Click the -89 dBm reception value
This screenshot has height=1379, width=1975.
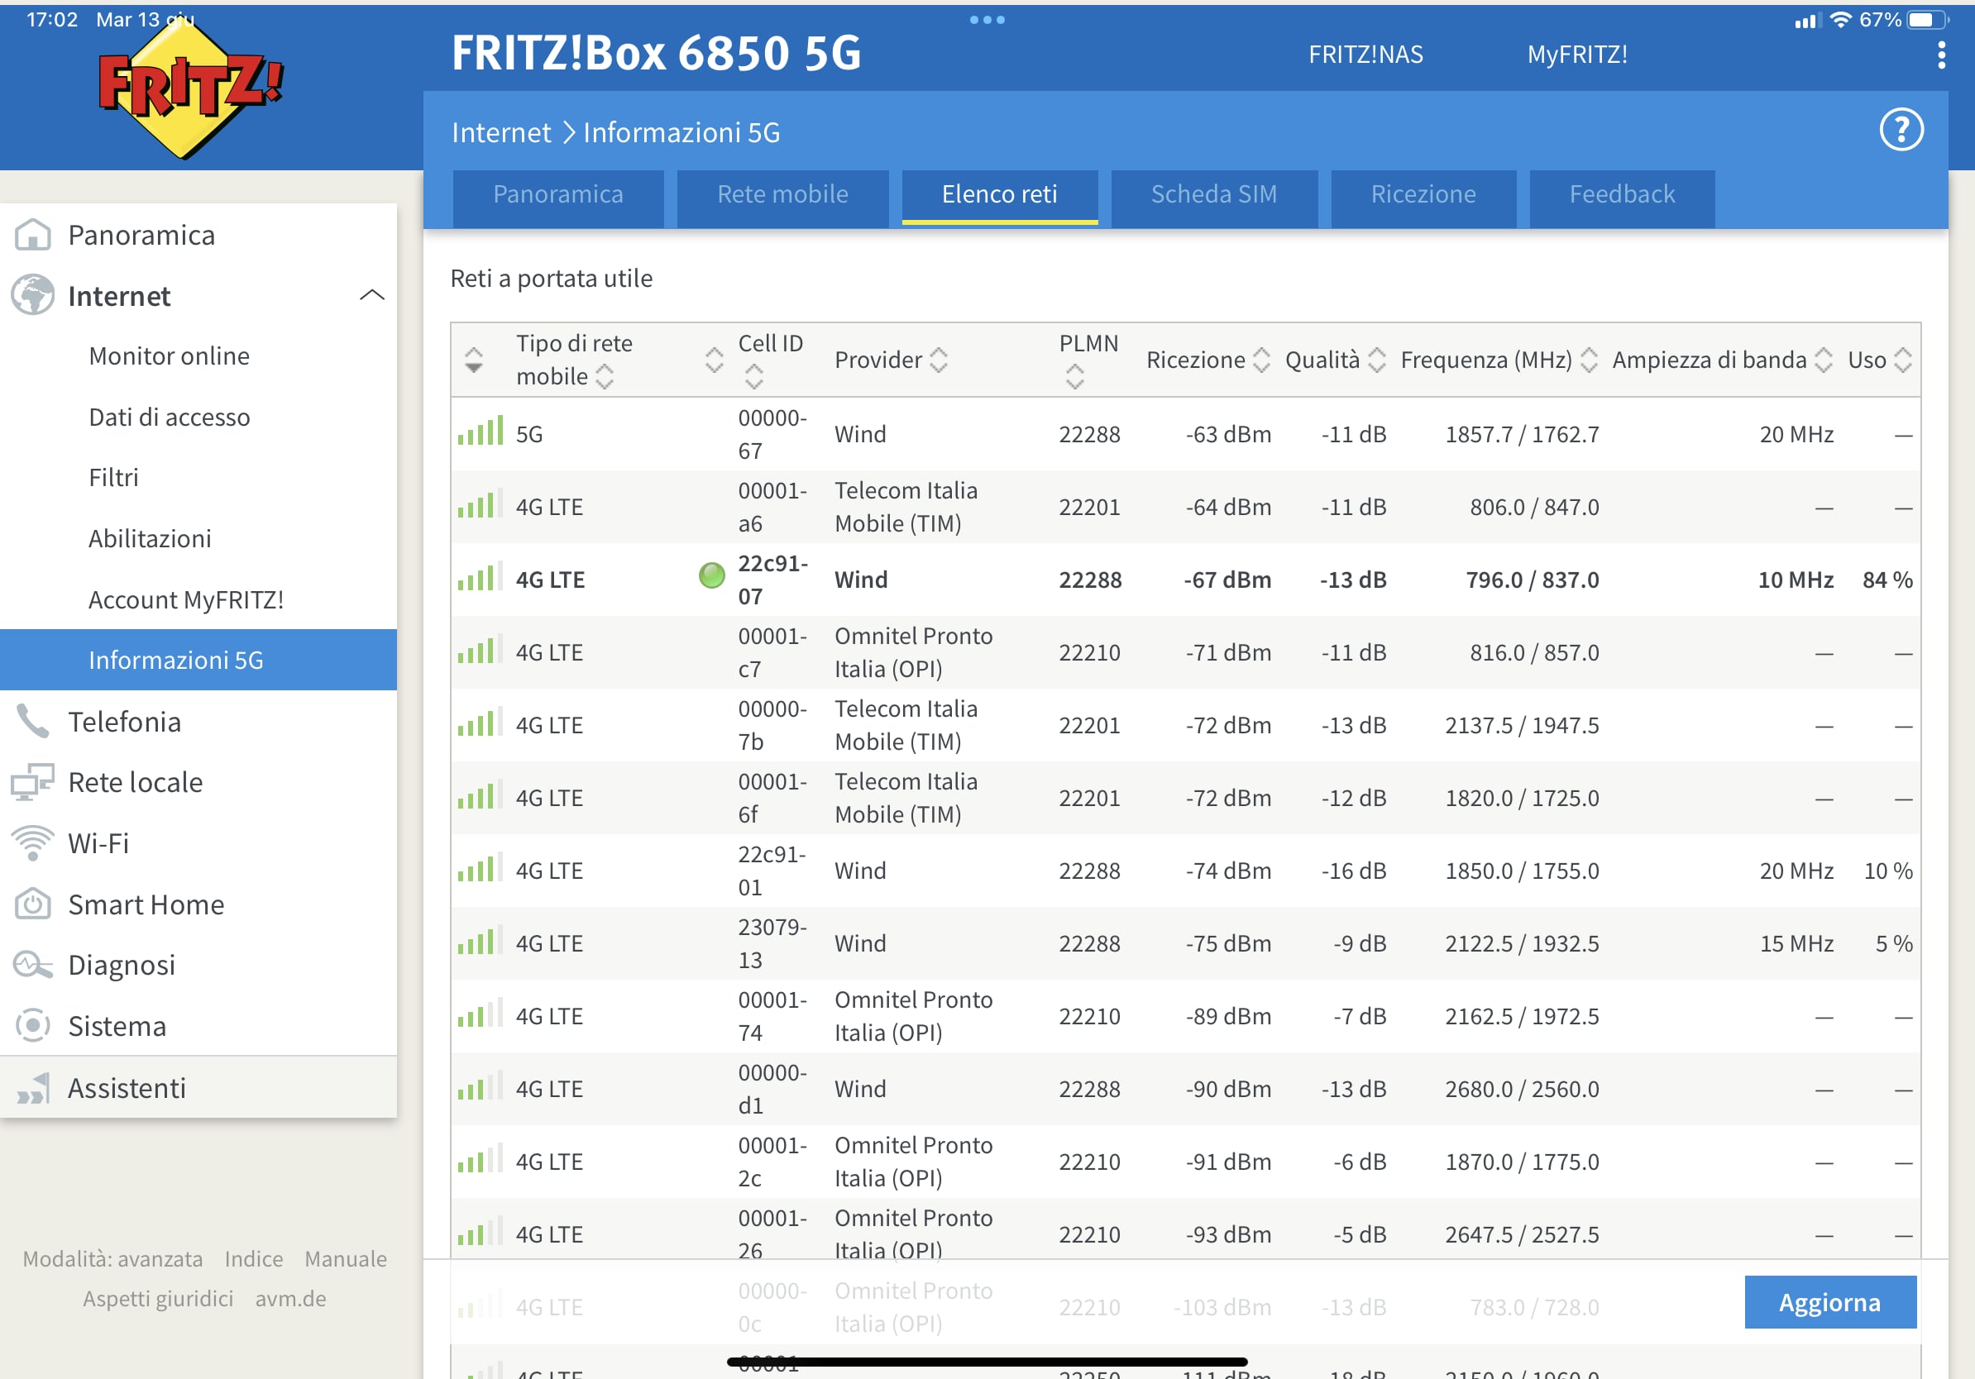point(1227,1016)
